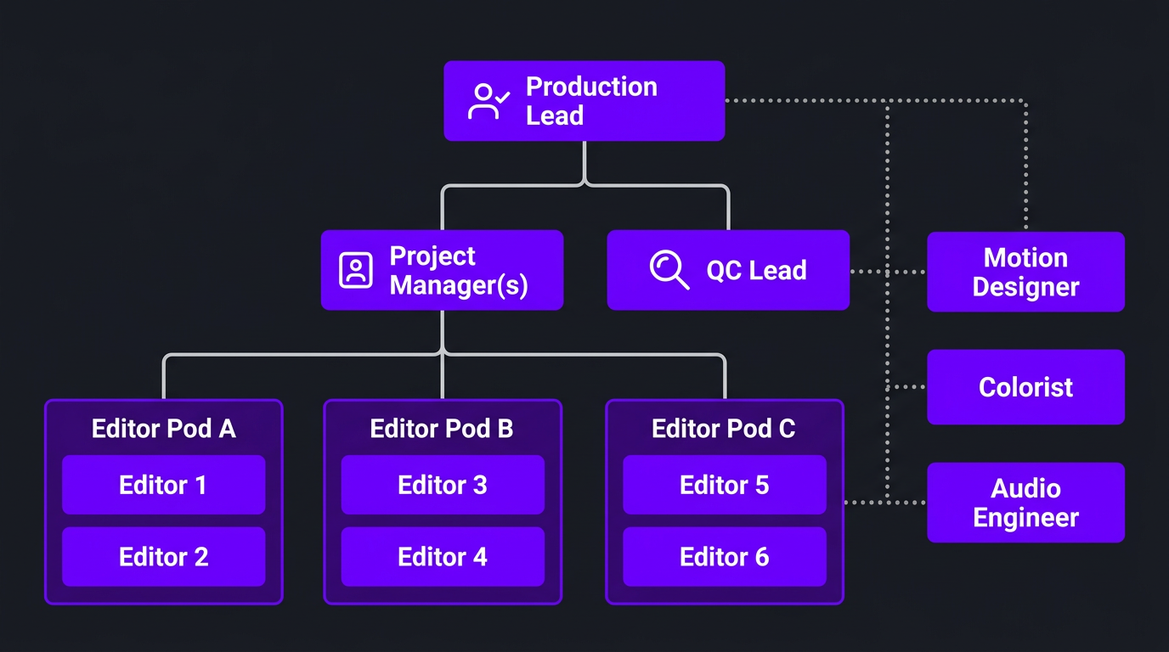1169x652 pixels.
Task: Click Editor 5 inside Pod C
Action: (x=724, y=485)
